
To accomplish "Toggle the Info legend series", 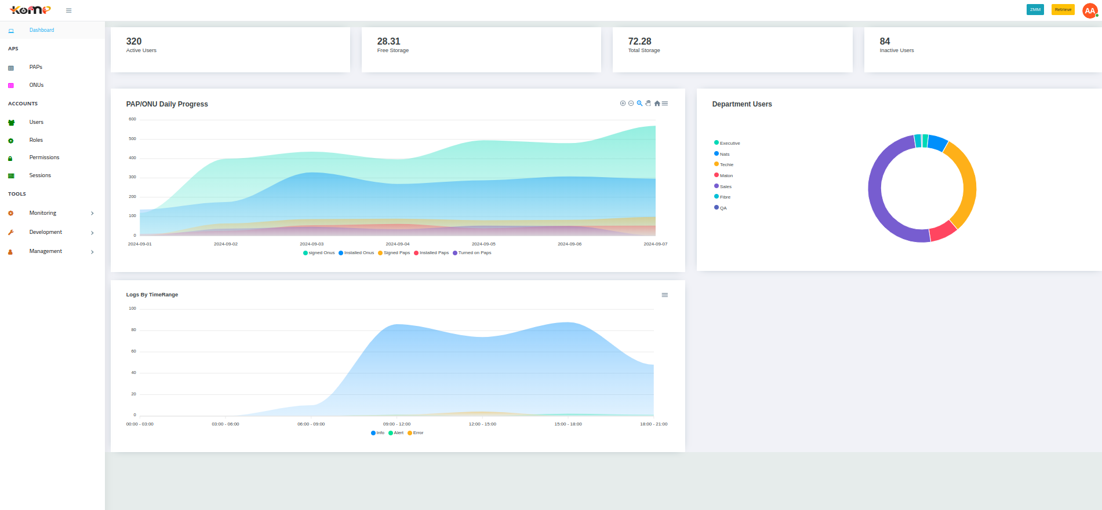I will [x=377, y=433].
